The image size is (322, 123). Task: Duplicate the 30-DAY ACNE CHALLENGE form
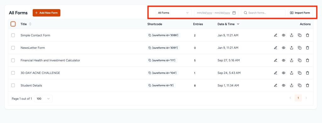tap(300, 73)
